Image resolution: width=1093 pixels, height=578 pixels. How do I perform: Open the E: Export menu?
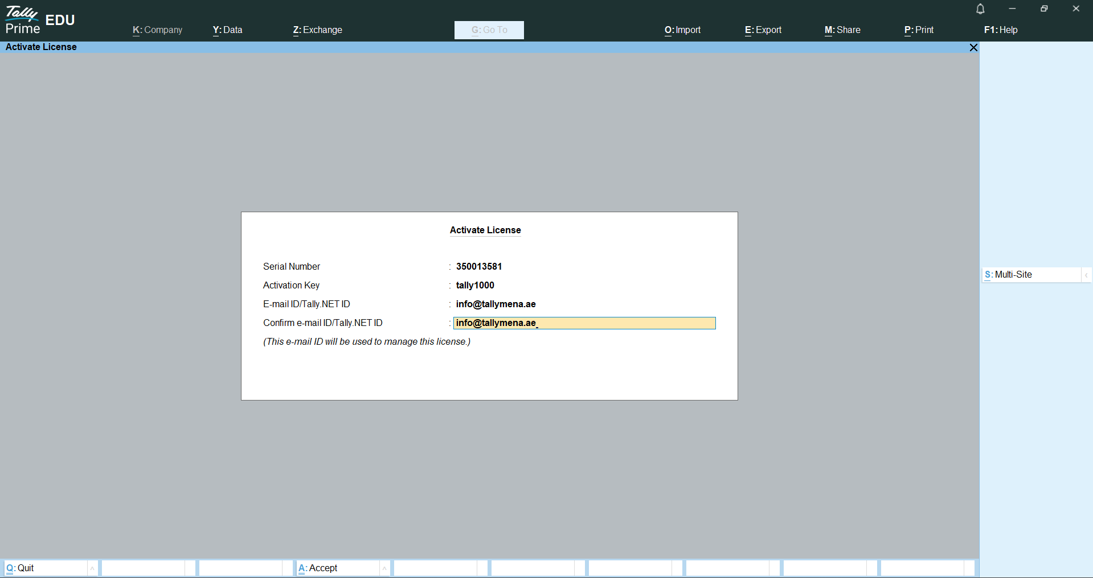coord(763,30)
